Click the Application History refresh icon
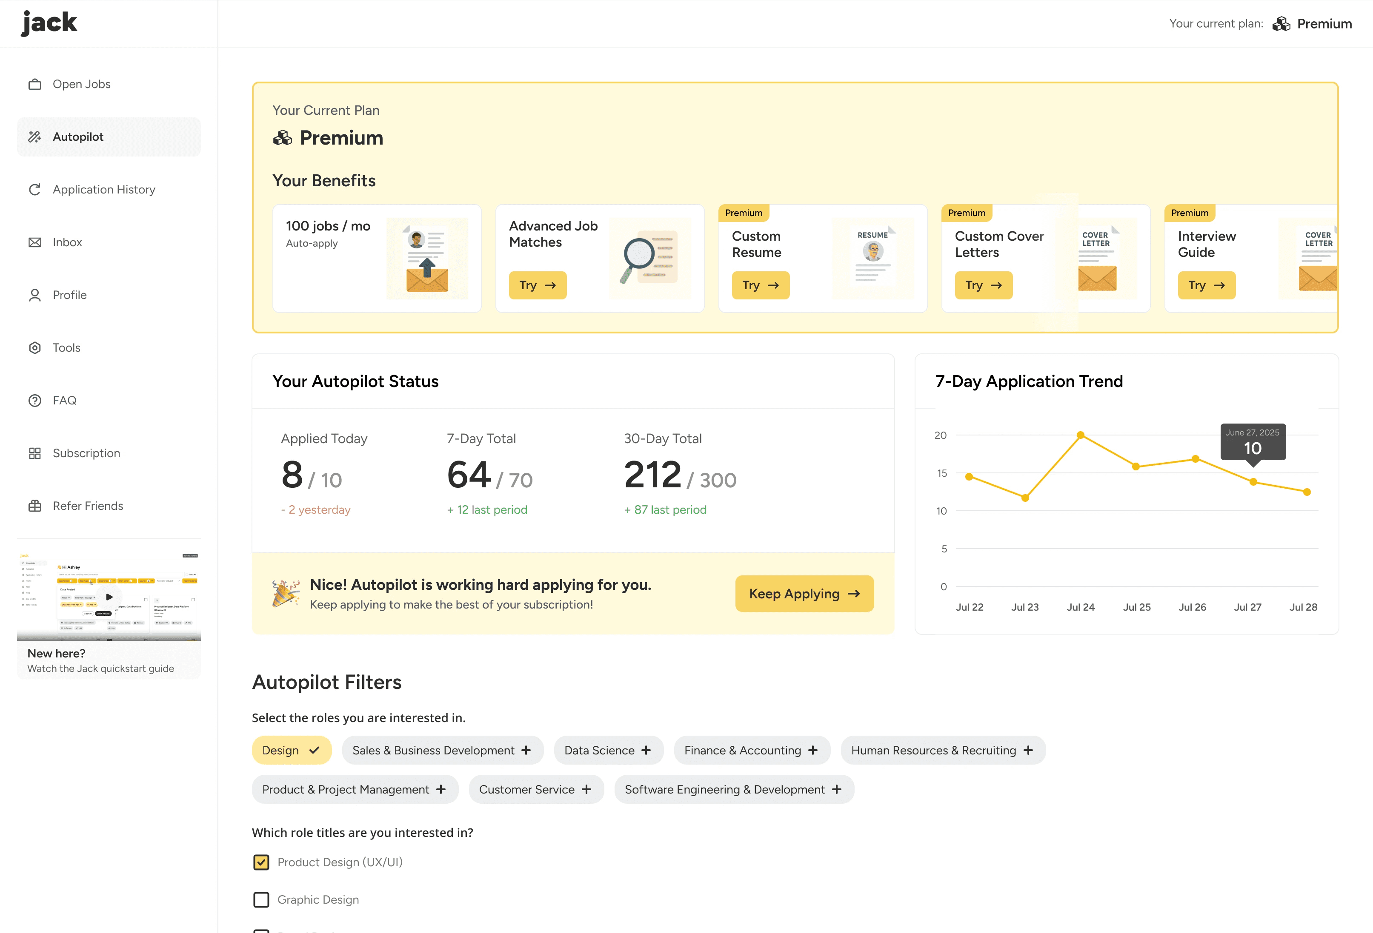The image size is (1373, 933). 35,189
